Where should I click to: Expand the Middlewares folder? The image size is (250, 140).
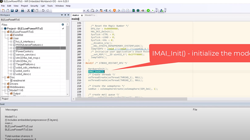5,87
